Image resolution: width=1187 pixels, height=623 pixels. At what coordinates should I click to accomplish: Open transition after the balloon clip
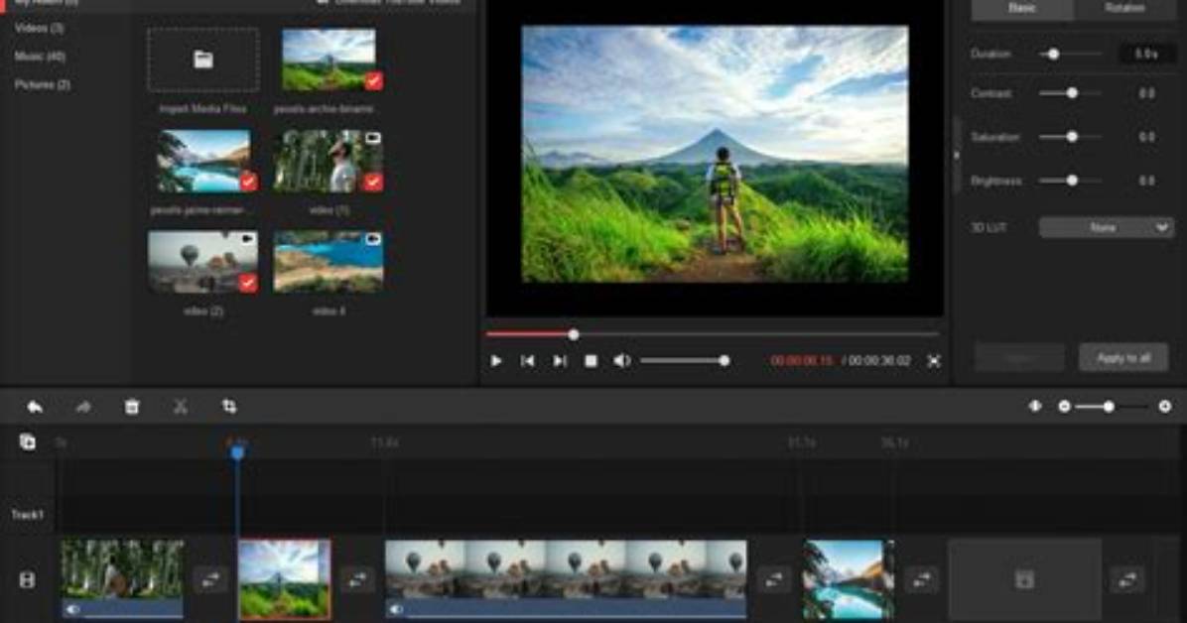point(774,580)
